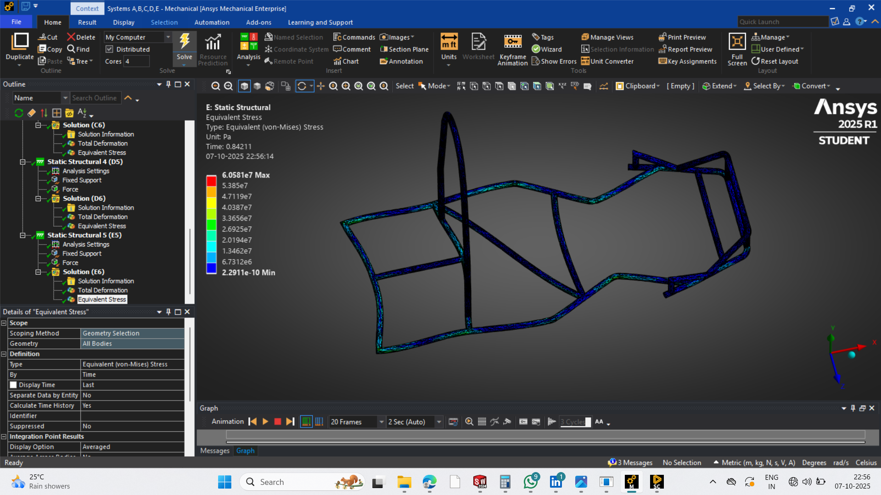
Task: Open the Analysis insert icon
Action: pyautogui.click(x=248, y=42)
